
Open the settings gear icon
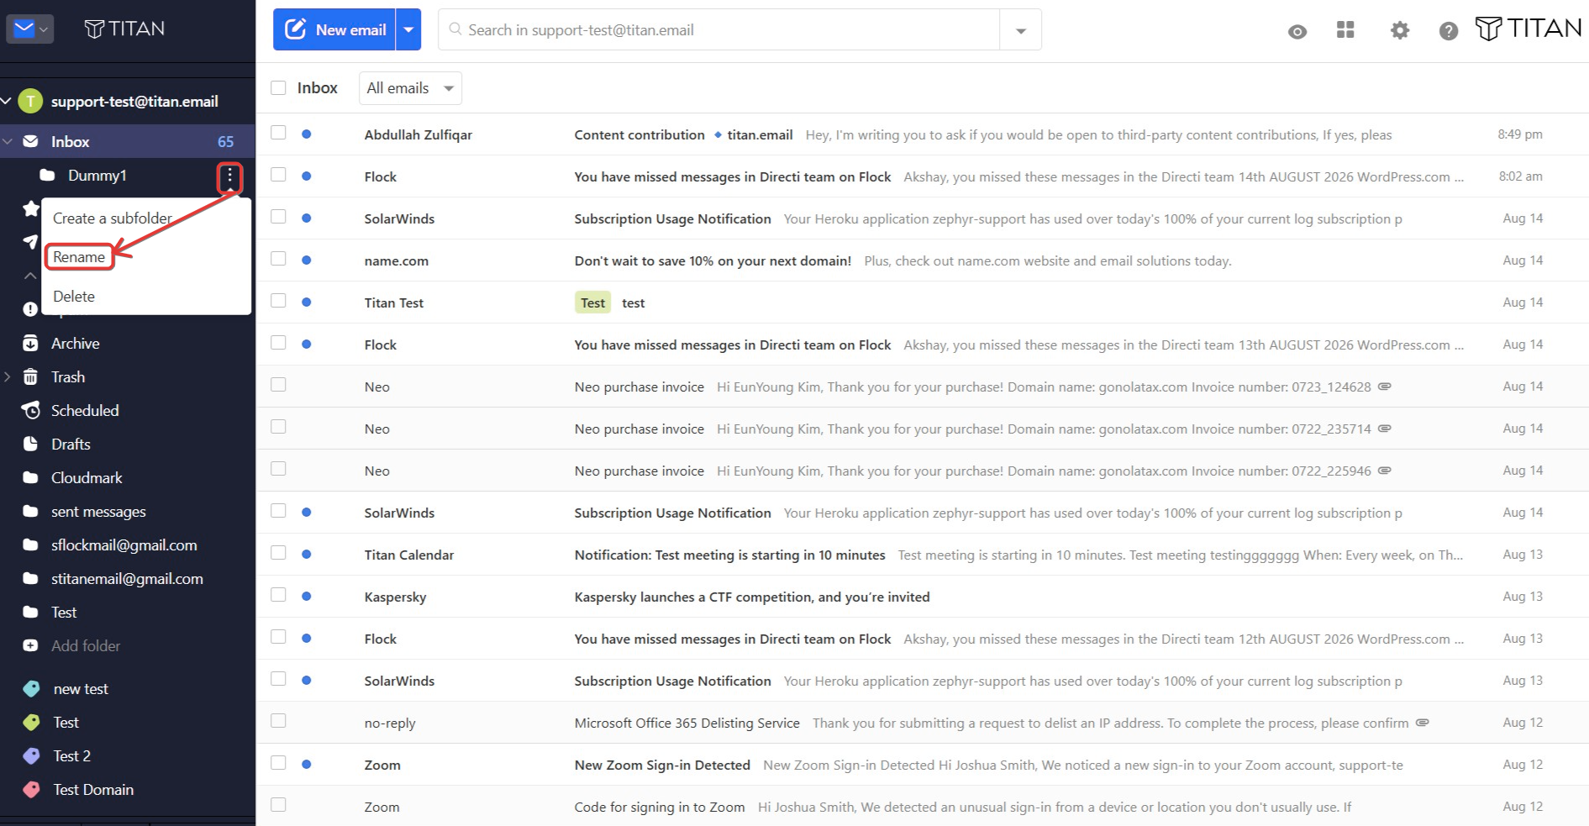pyautogui.click(x=1400, y=31)
